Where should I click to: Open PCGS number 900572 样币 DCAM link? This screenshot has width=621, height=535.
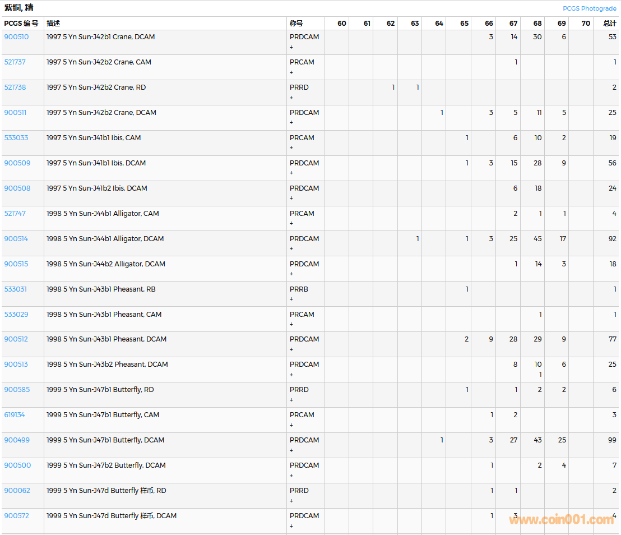pyautogui.click(x=17, y=516)
